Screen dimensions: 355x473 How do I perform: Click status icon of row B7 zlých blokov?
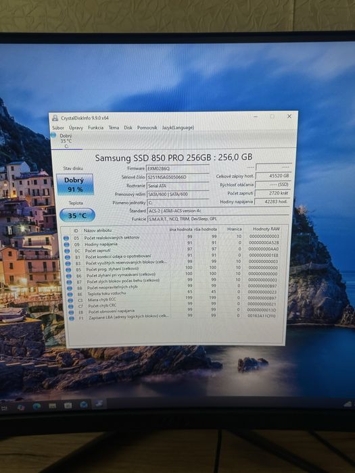[70, 282]
